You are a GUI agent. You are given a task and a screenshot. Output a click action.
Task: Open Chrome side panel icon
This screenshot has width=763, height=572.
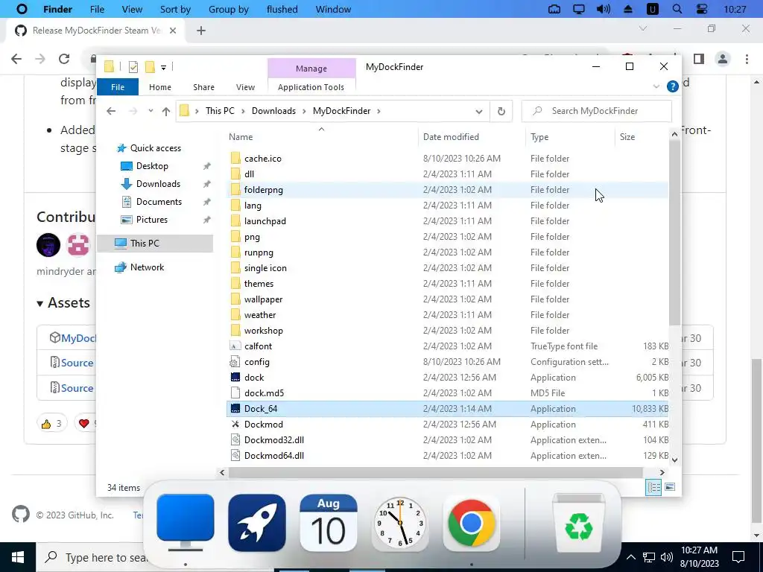[x=699, y=59]
